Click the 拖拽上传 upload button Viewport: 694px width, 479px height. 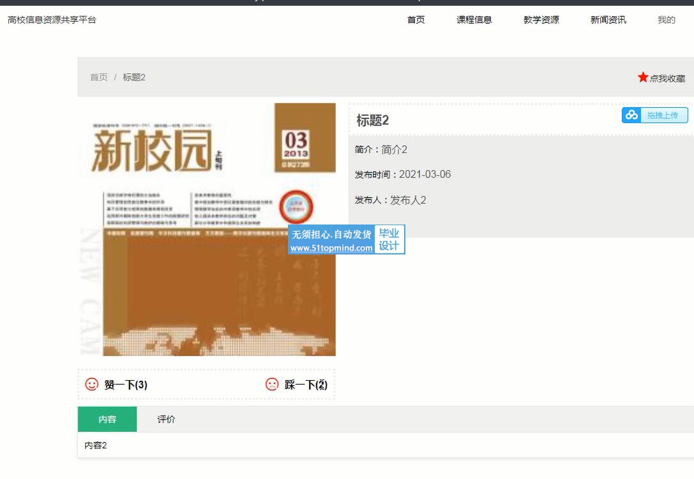(x=654, y=115)
